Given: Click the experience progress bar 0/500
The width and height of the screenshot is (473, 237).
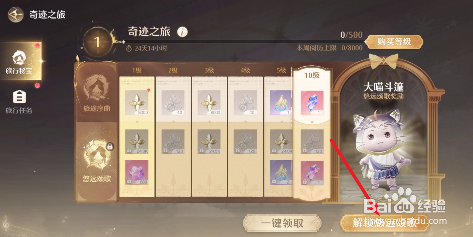Looking at the screenshot, I should pos(244,42).
